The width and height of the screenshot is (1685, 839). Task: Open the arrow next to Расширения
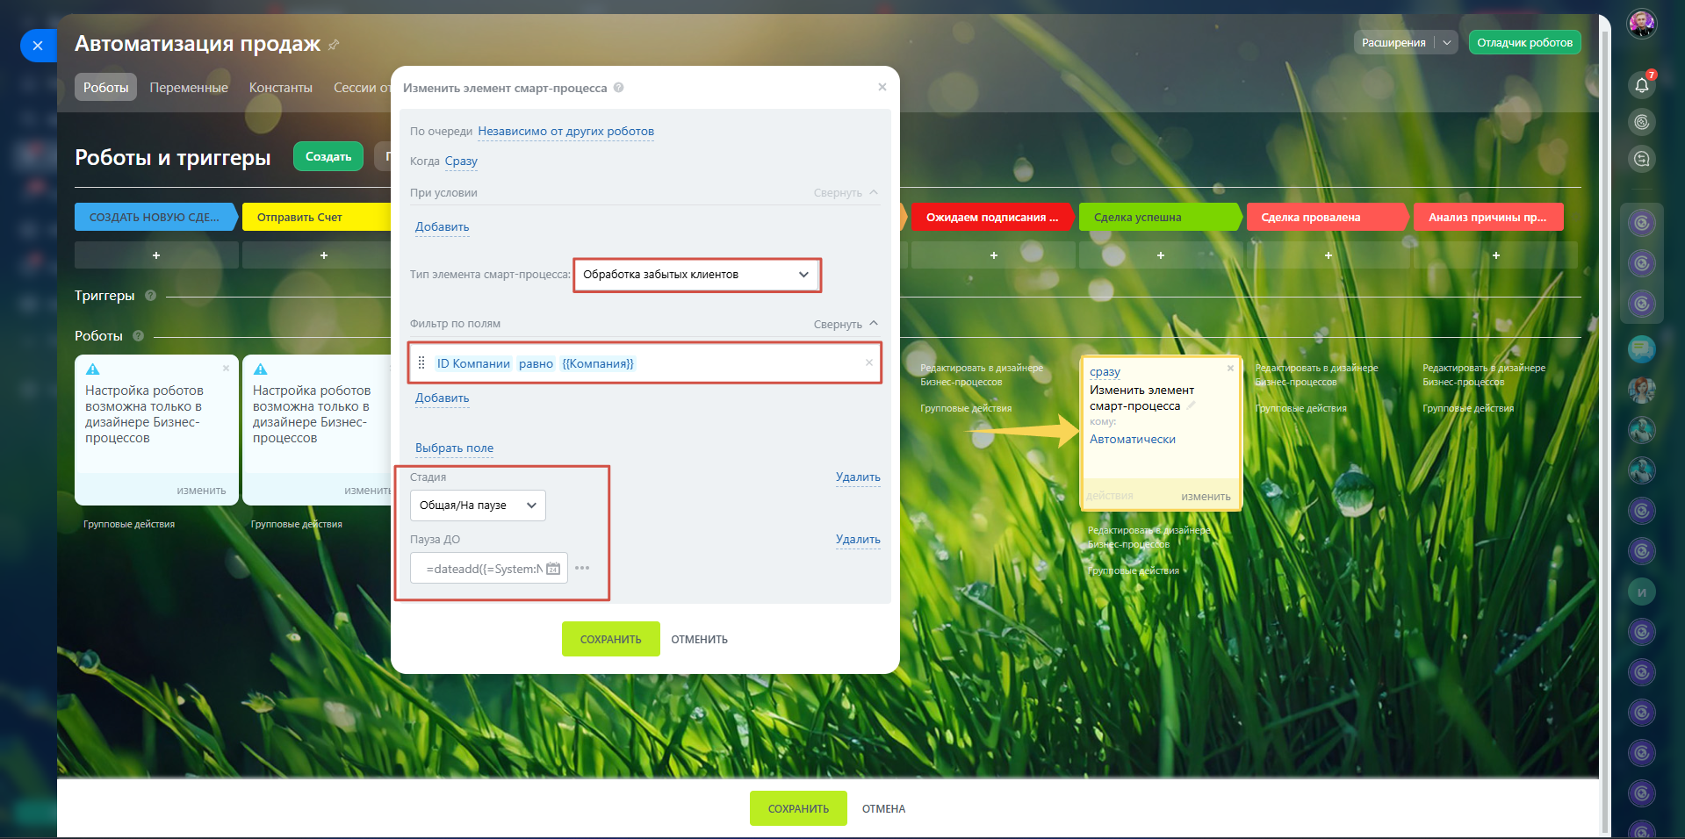click(1447, 42)
